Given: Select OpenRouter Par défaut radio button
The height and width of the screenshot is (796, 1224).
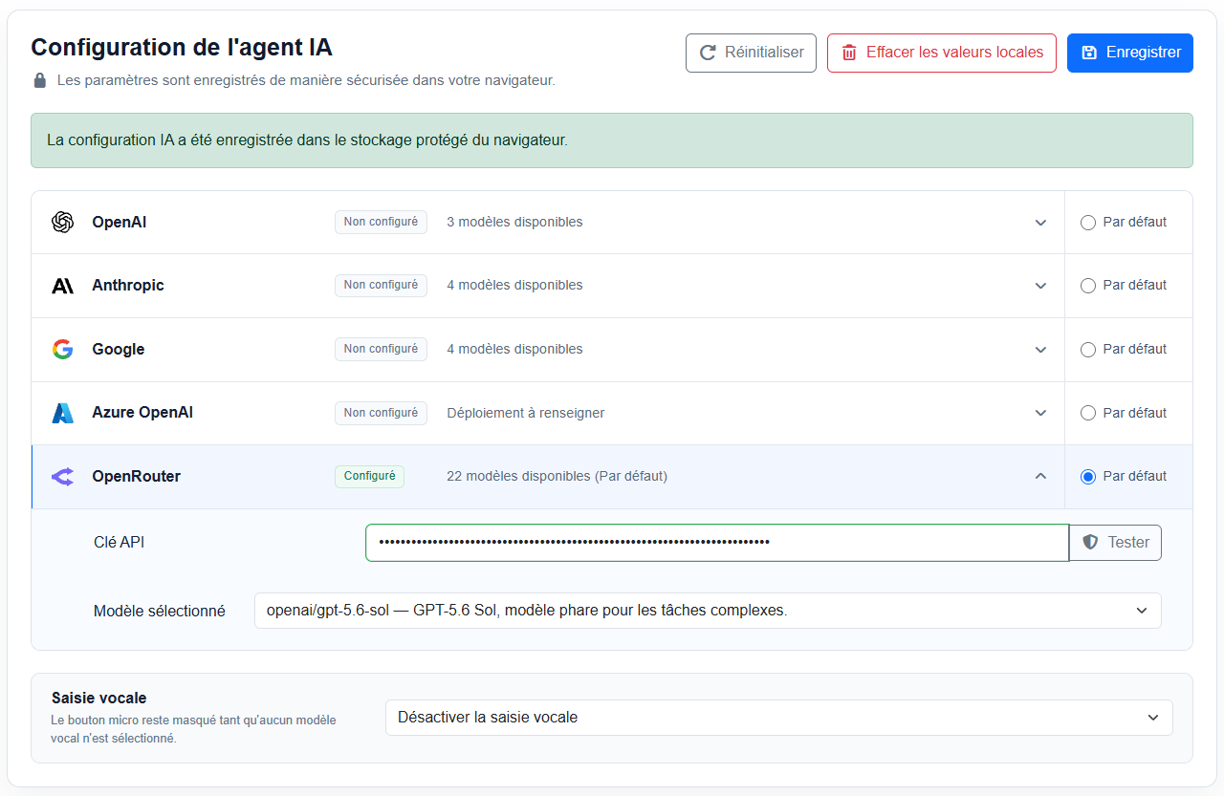Looking at the screenshot, I should pyautogui.click(x=1087, y=477).
